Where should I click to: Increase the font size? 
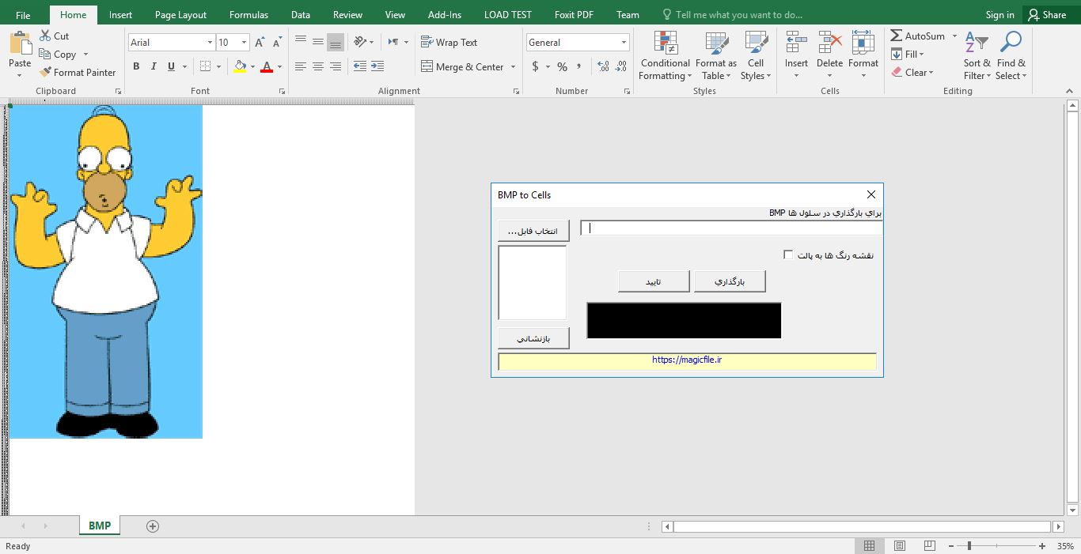click(x=260, y=43)
